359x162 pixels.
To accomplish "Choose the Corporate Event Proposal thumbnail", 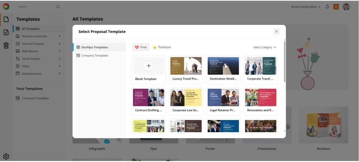I will (260, 126).
